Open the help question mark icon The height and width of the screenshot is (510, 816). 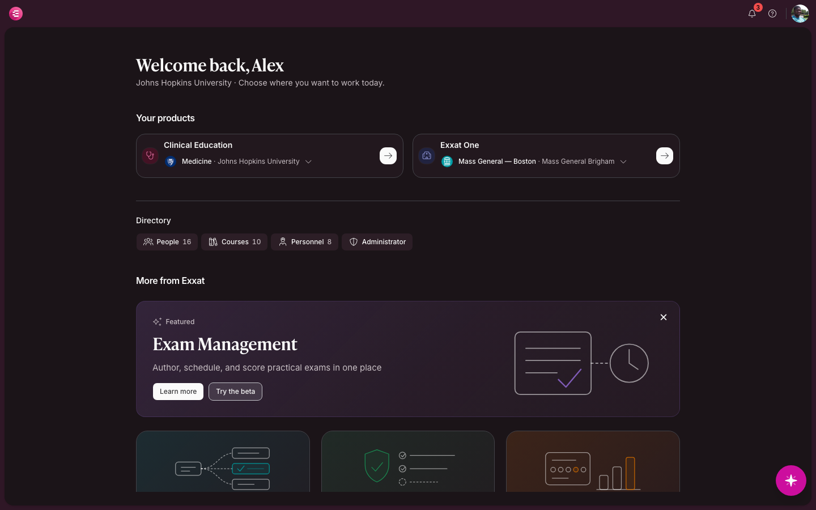tap(772, 14)
